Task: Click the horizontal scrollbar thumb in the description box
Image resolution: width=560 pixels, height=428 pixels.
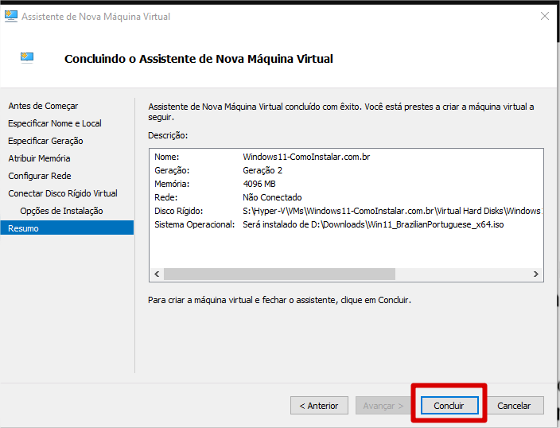Action: [x=279, y=274]
